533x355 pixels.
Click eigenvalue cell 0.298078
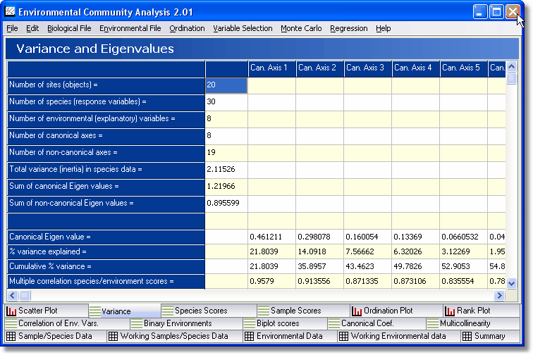coord(319,237)
